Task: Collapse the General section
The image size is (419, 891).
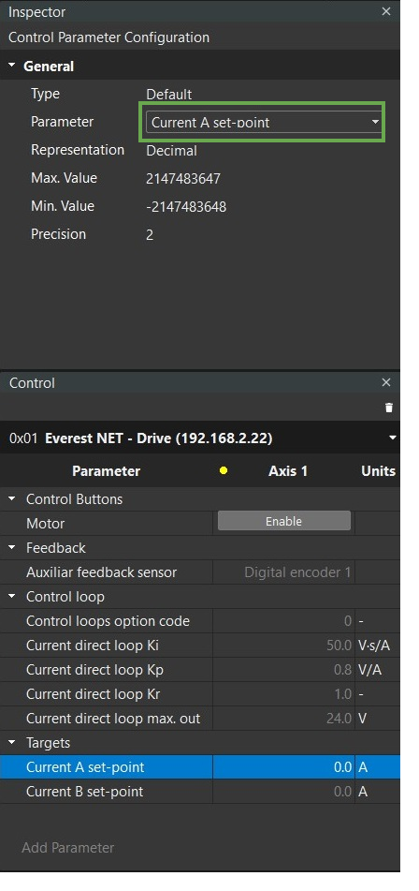Action: (12, 66)
